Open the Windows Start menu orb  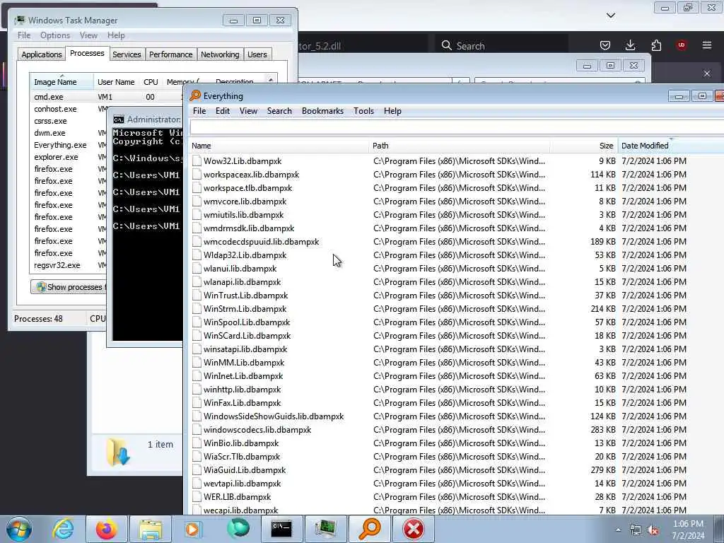click(19, 529)
